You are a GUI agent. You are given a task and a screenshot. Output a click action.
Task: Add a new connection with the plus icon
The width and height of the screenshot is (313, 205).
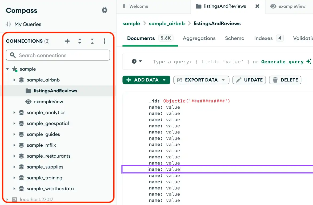(67, 41)
